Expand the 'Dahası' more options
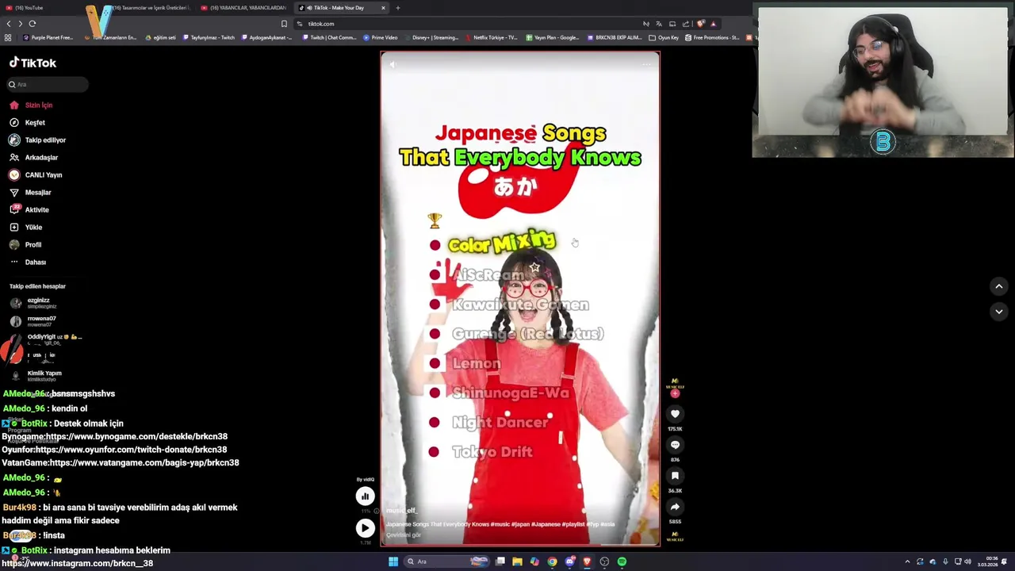This screenshot has height=571, width=1015. 28,262
